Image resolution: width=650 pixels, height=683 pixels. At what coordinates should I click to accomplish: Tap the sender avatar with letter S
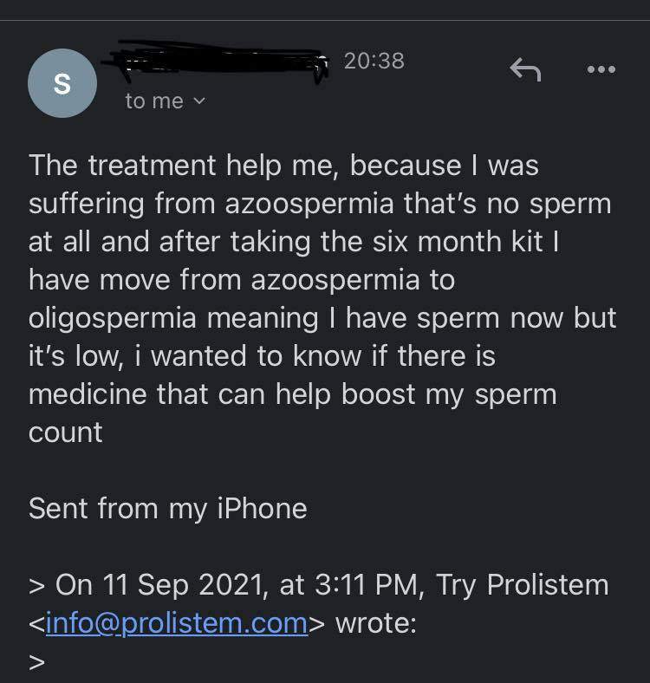pos(62,83)
